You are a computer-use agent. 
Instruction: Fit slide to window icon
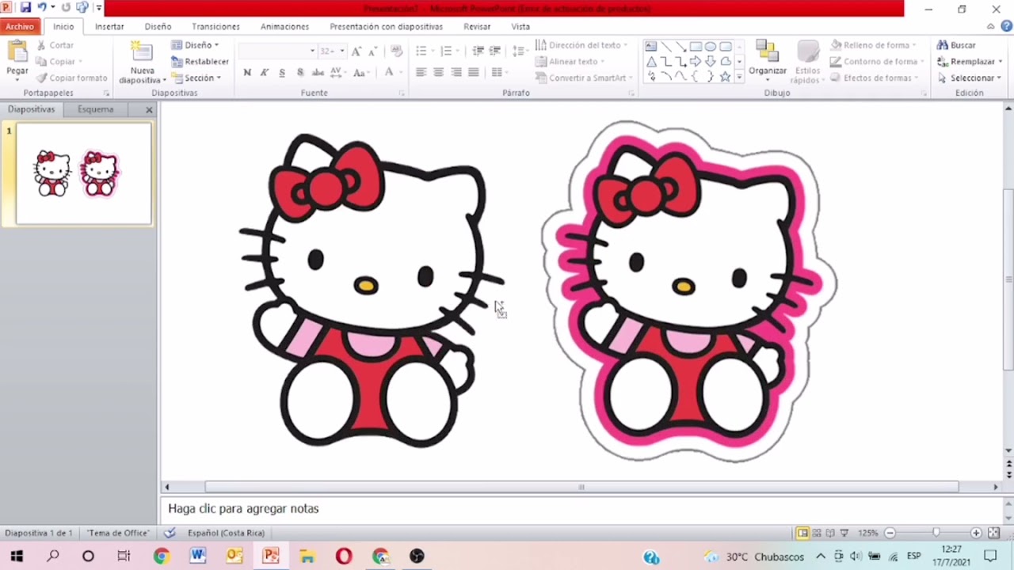[x=993, y=533]
